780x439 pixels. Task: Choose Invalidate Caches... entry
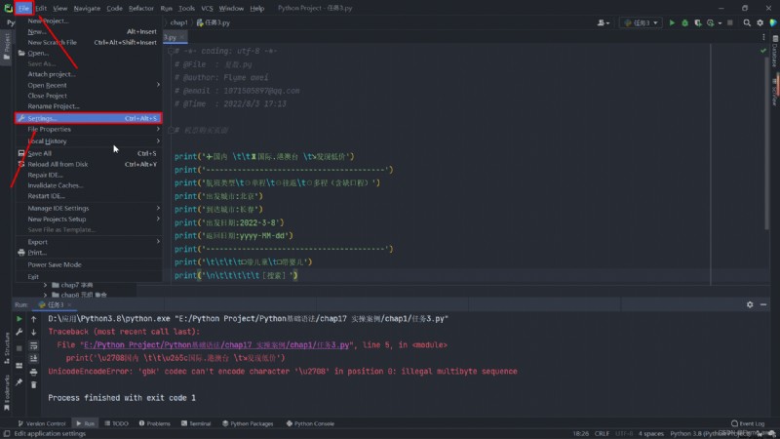pyautogui.click(x=89, y=185)
